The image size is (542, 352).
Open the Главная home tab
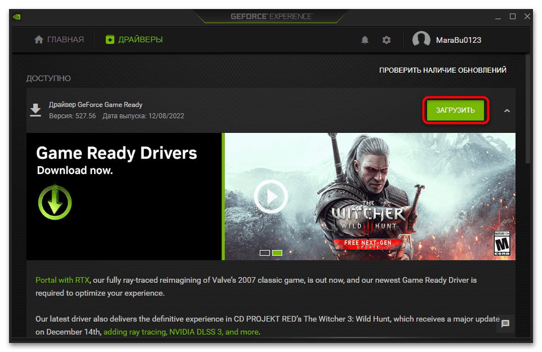pos(59,40)
